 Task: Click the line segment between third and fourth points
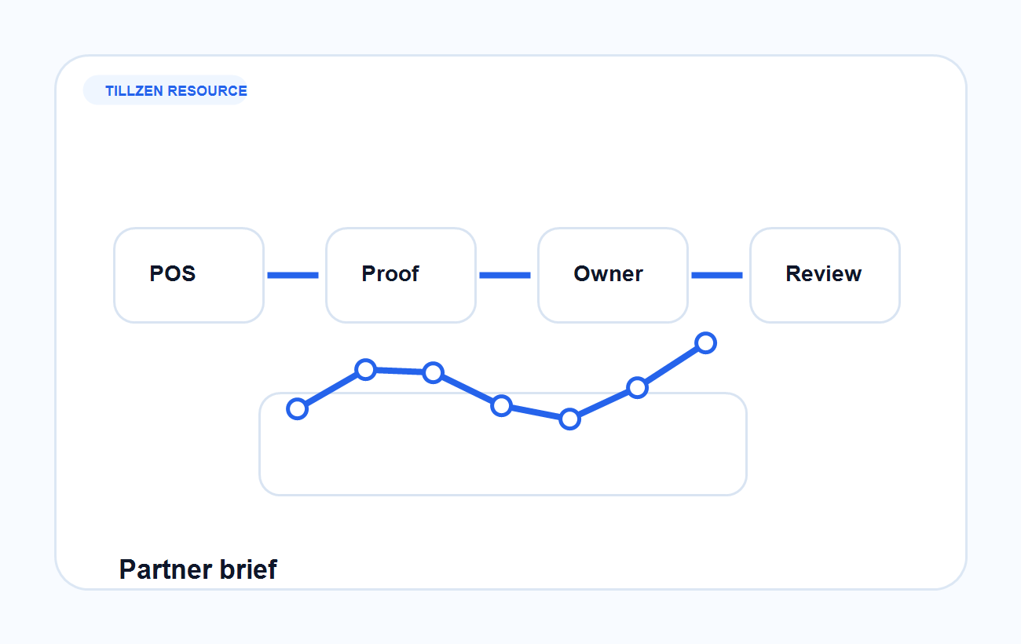pyautogui.click(x=467, y=389)
